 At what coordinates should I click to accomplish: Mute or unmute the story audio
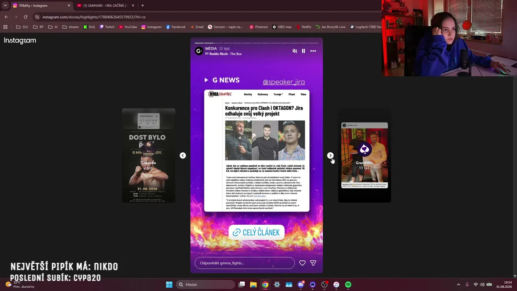pos(295,51)
